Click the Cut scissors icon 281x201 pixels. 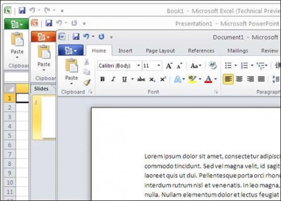pyautogui.click(x=87, y=62)
